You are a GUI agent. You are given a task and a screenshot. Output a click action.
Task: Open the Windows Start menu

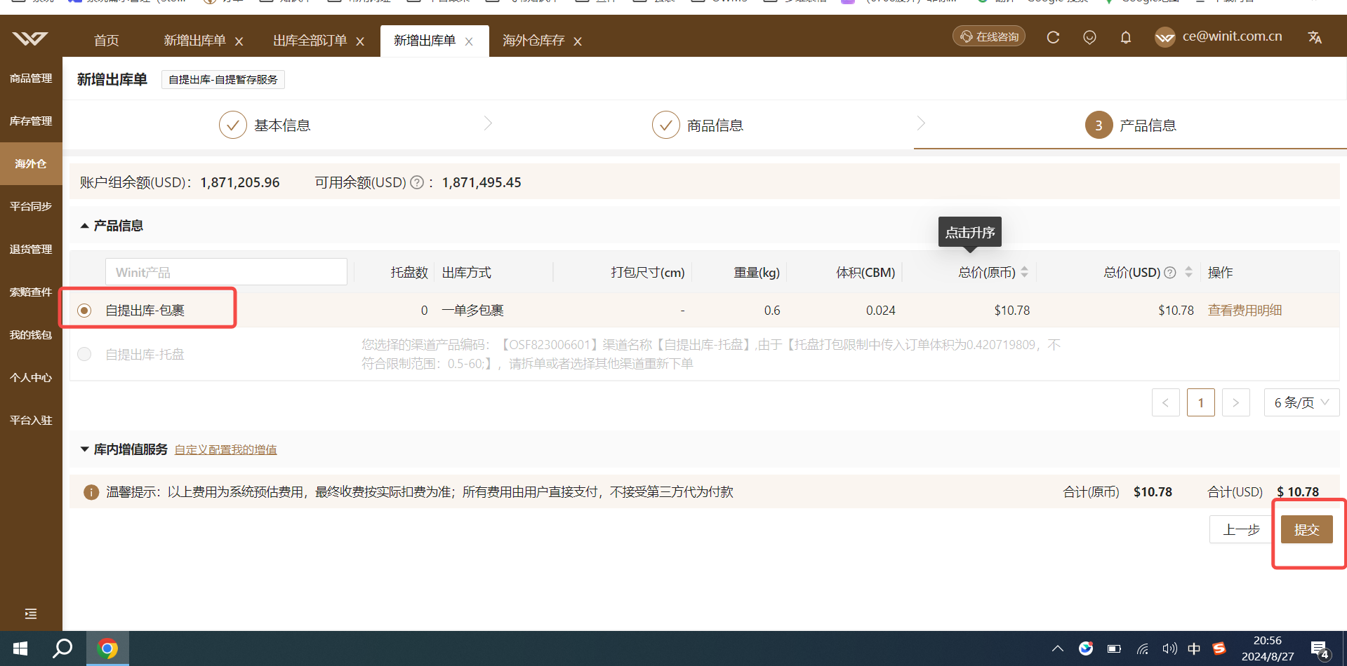20,648
